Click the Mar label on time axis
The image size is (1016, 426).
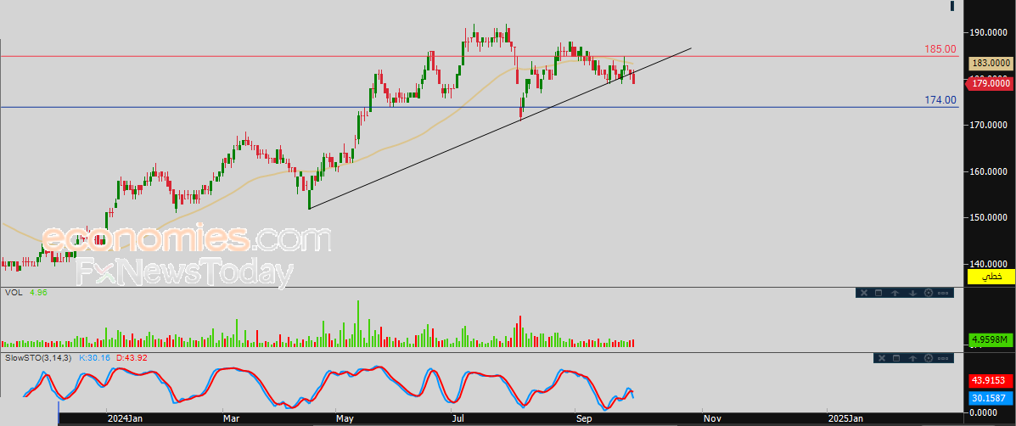pos(232,419)
